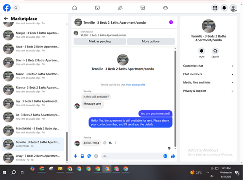Screen dimensions: 243x180
Task: Open Jay conversation in list
Action: (x=33, y=103)
